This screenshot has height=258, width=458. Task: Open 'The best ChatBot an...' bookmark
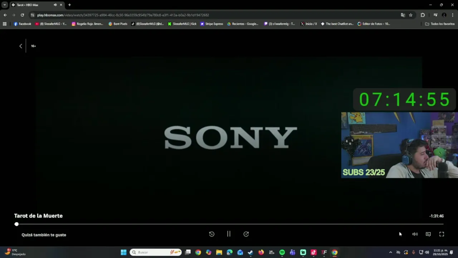[337, 24]
